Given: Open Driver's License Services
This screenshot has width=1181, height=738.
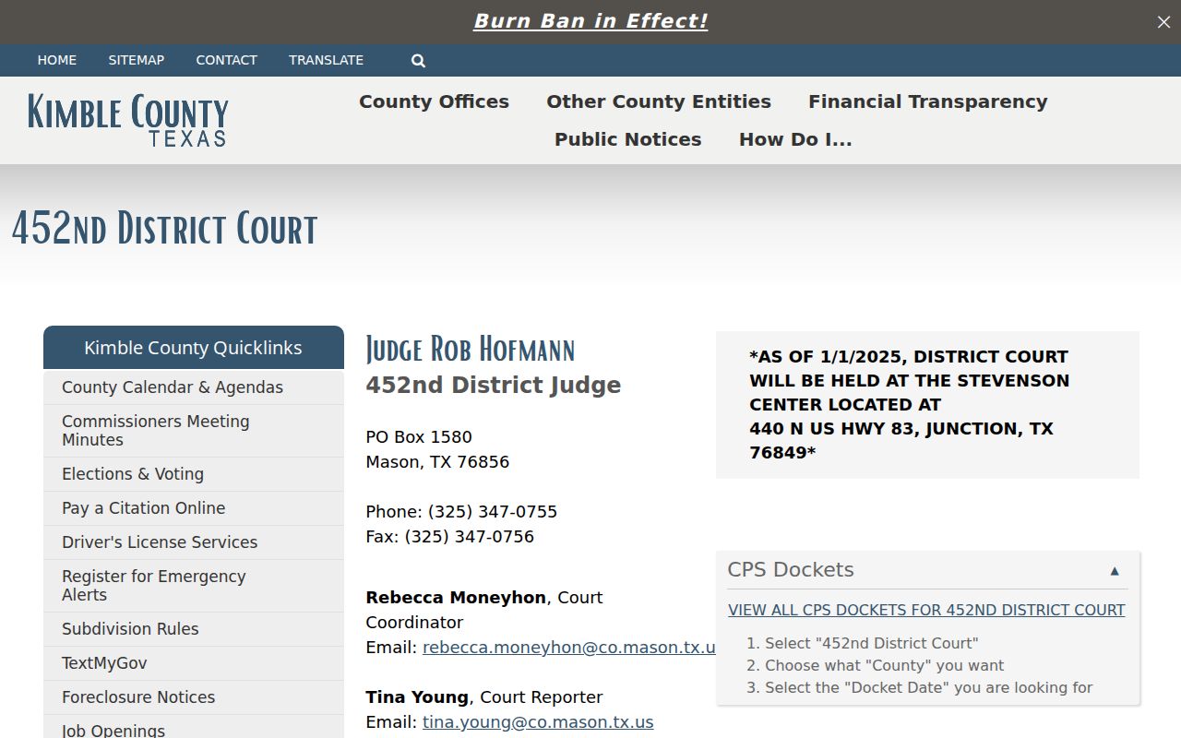Looking at the screenshot, I should [194, 542].
